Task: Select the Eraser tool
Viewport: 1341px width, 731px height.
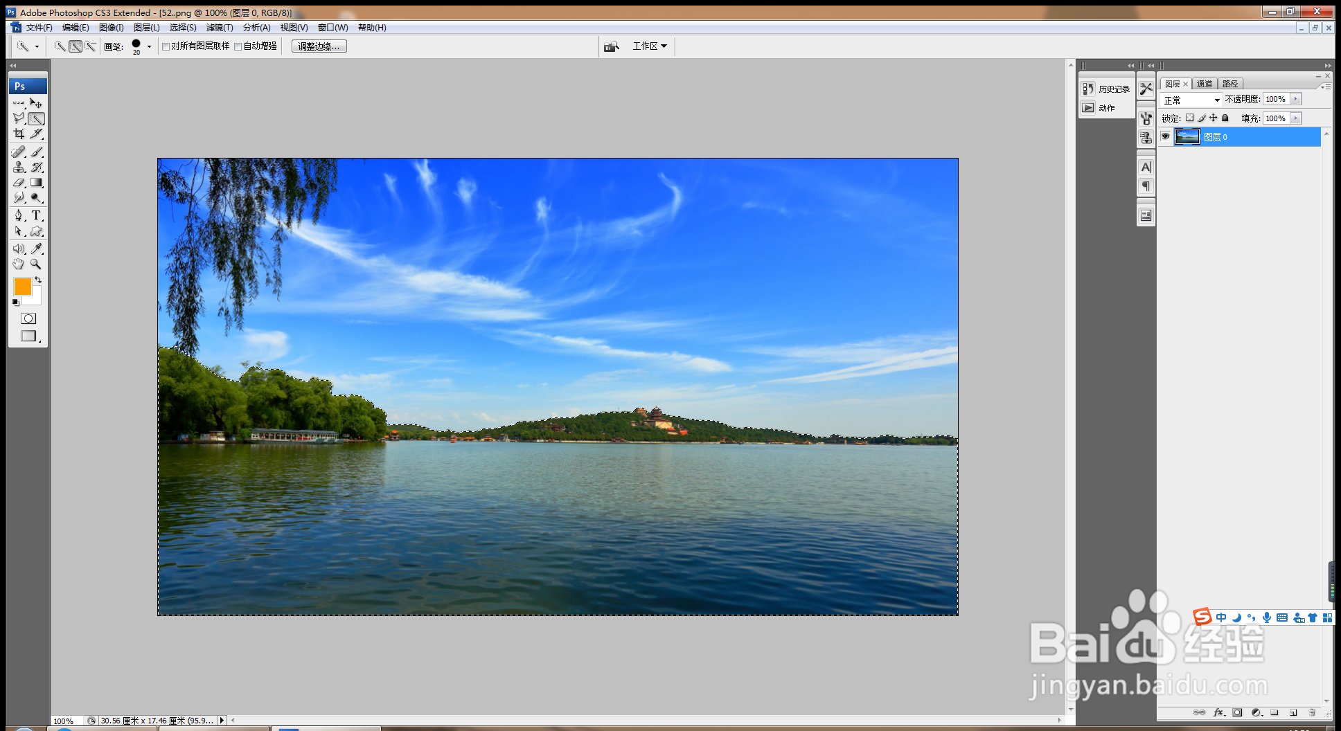Action: click(19, 183)
